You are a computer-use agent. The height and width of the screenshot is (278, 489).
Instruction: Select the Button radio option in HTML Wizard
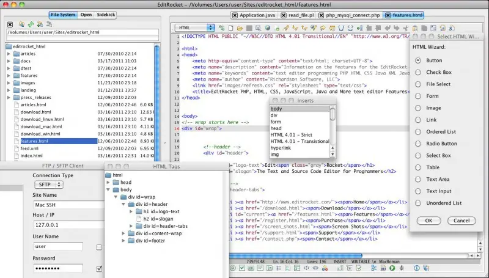418,60
